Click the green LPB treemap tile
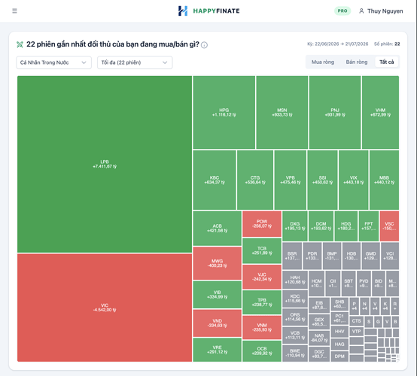Viewport: 417px width, 376px height. click(x=105, y=164)
